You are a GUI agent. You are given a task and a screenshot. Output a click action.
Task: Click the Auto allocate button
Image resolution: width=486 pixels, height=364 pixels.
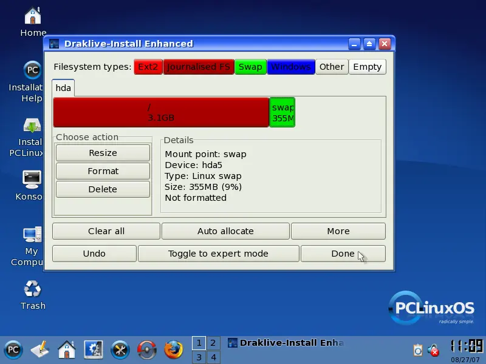tap(225, 231)
